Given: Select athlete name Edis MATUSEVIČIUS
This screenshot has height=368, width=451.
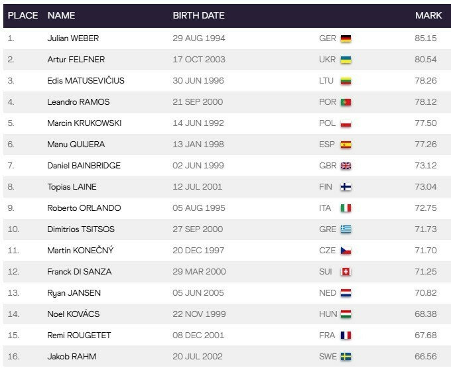Looking at the screenshot, I should coord(86,81).
